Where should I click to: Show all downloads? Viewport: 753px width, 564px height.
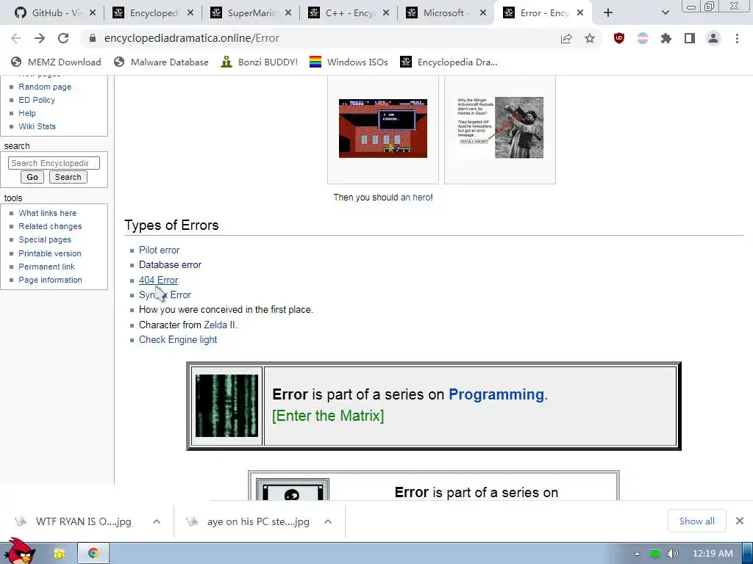click(x=697, y=521)
